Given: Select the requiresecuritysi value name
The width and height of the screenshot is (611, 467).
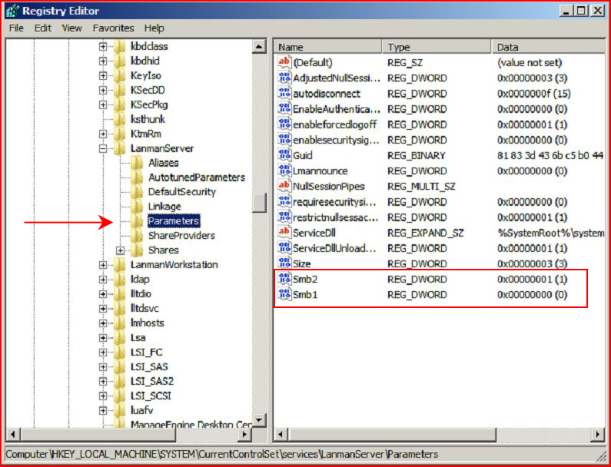Looking at the screenshot, I should 335,202.
